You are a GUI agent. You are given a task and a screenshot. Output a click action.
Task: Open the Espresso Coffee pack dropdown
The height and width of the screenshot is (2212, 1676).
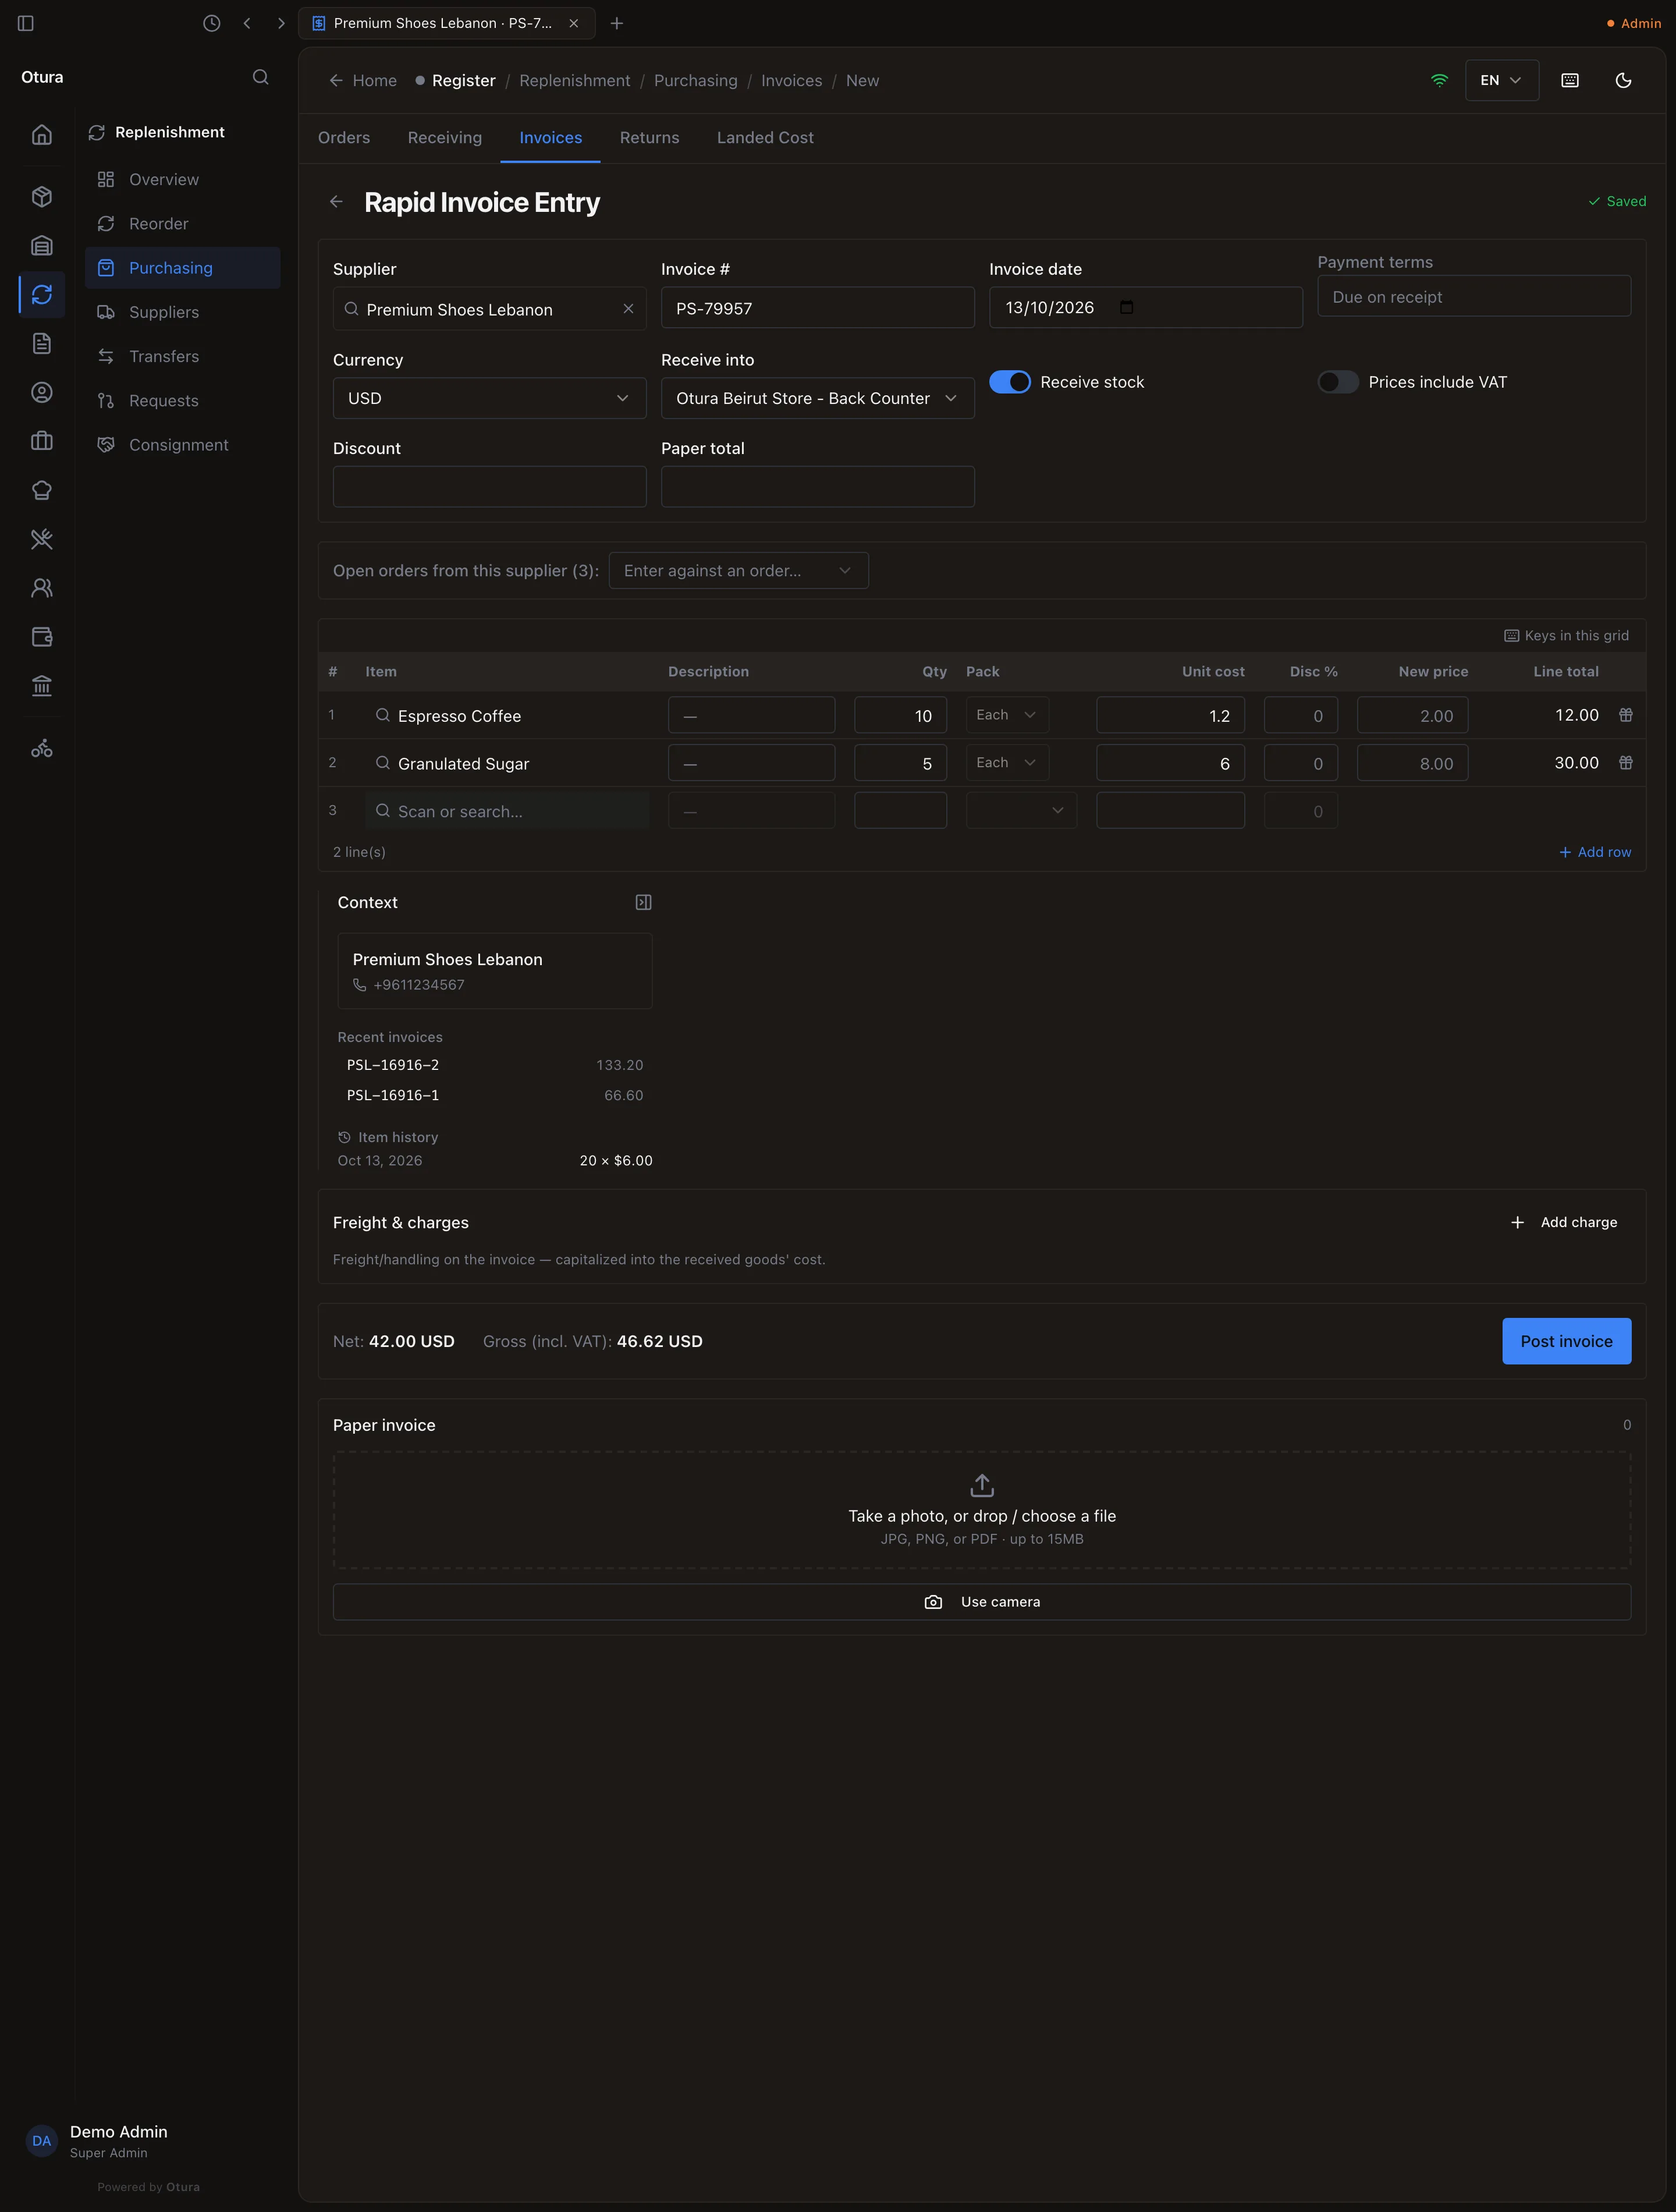(x=1007, y=715)
